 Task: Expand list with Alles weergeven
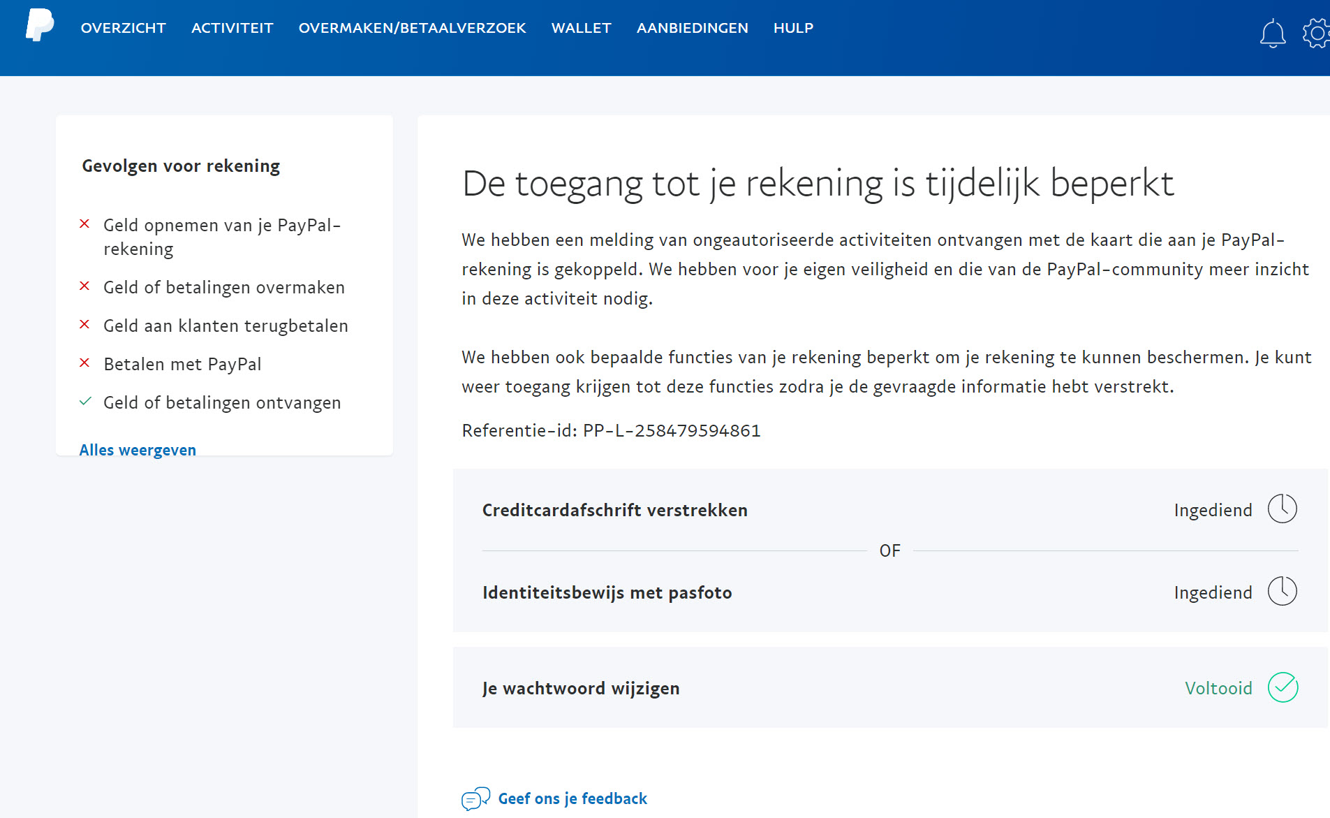(138, 450)
